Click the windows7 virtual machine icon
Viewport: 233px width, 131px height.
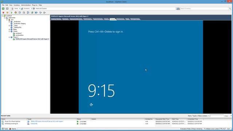tap(14, 33)
